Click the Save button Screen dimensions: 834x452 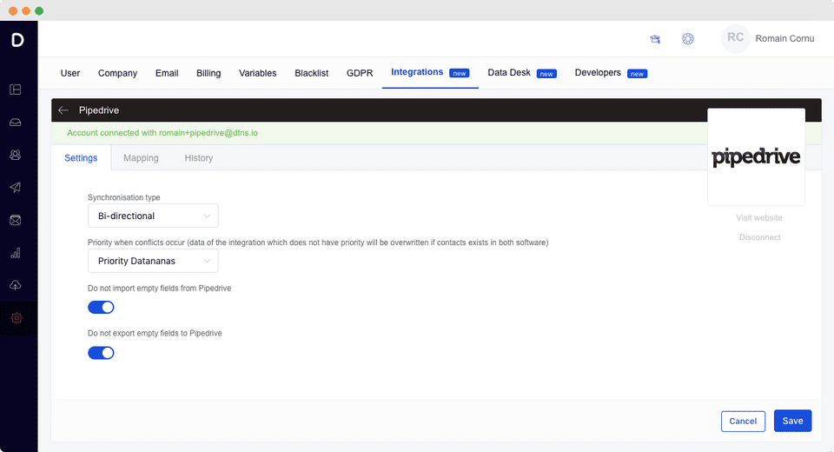[792, 421]
